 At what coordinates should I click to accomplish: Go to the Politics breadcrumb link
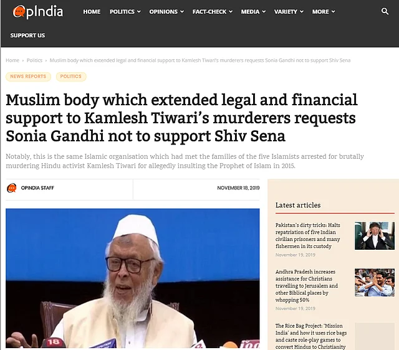(x=34, y=60)
